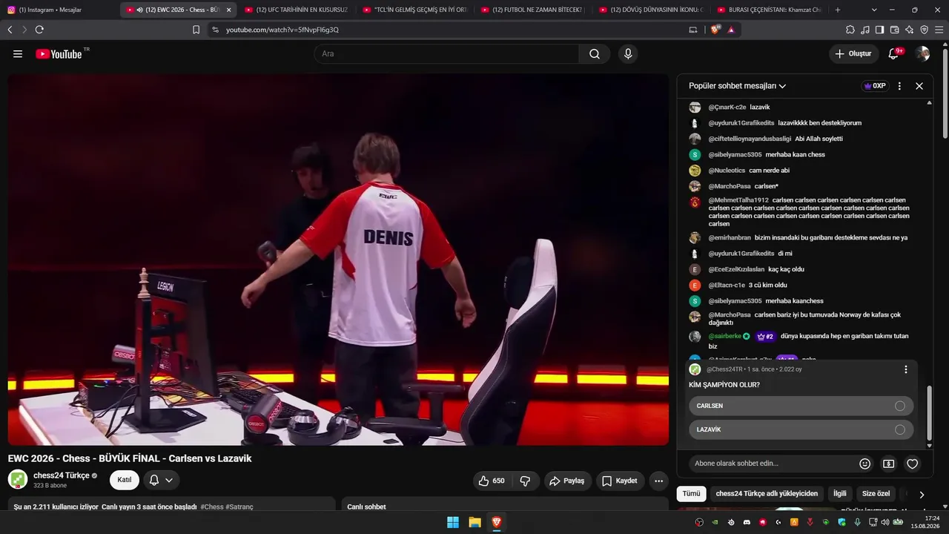The image size is (949, 534).
Task: Bookmark this page in the address bar
Action: pyautogui.click(x=196, y=30)
